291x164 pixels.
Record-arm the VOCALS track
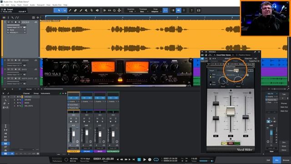pos(15,22)
